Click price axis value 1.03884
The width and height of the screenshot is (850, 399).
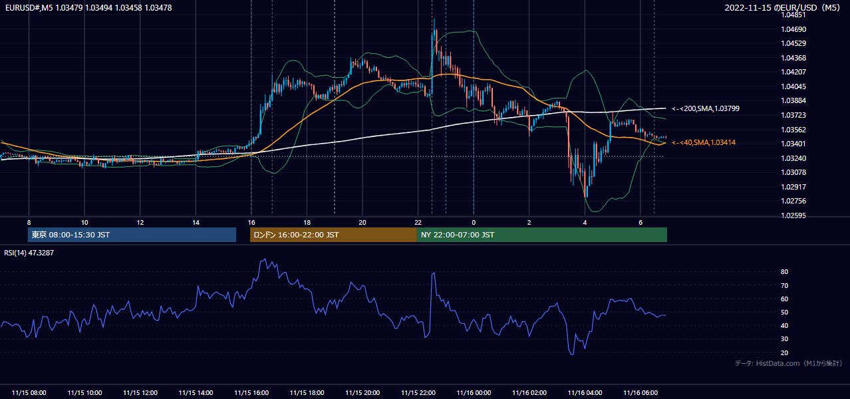795,100
